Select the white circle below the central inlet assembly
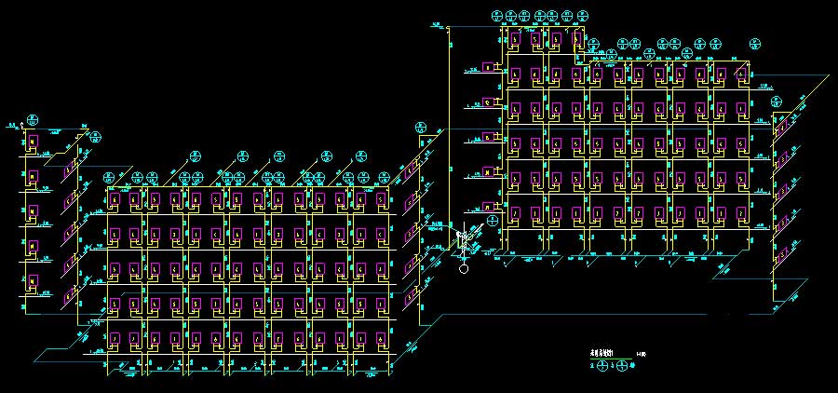Image resolution: width=838 pixels, height=393 pixels. coord(464,268)
